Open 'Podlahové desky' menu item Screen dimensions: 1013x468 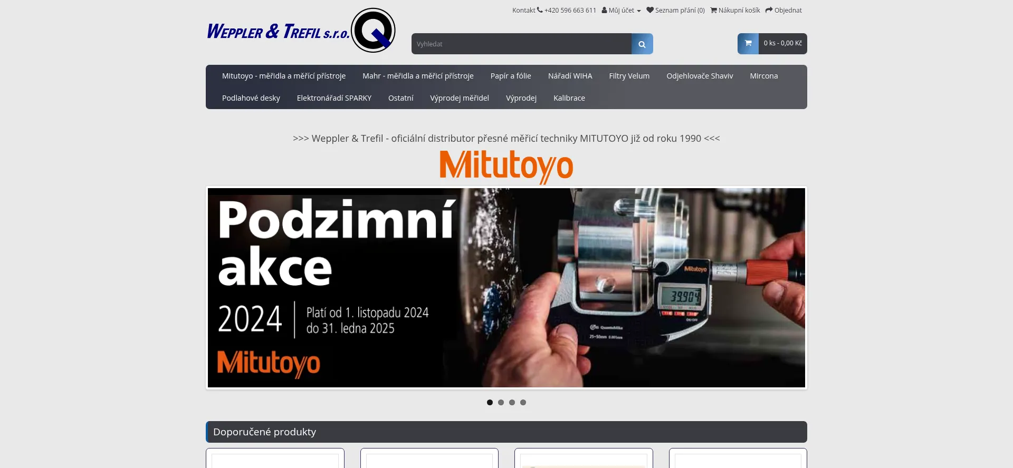pyautogui.click(x=251, y=98)
